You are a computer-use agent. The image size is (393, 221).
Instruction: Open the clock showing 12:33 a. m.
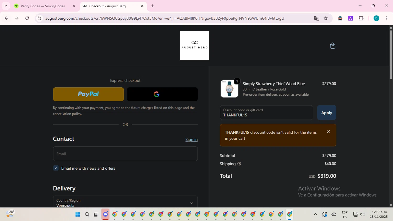(x=379, y=214)
